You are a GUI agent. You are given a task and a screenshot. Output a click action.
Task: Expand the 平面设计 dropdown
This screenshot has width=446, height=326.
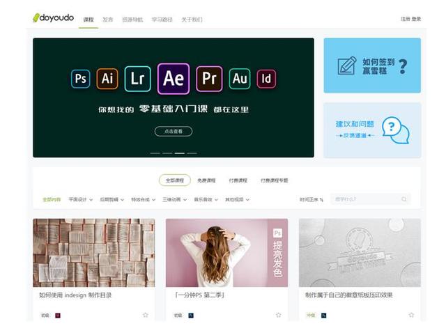pyautogui.click(x=81, y=199)
